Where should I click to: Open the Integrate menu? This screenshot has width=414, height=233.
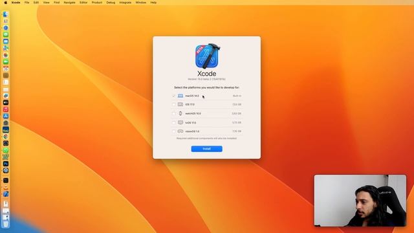pyautogui.click(x=125, y=3)
